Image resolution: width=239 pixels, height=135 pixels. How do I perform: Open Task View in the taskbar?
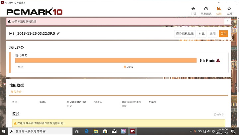tap(77, 131)
